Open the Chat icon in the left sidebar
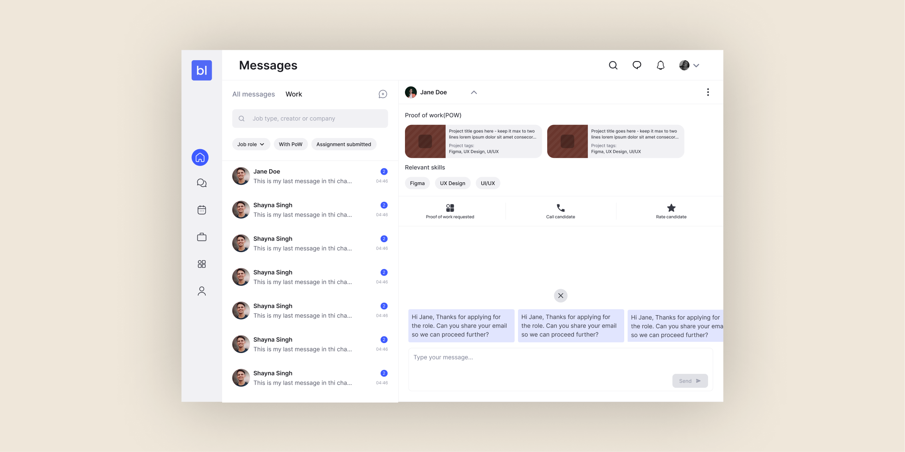The height and width of the screenshot is (452, 905). click(x=201, y=183)
